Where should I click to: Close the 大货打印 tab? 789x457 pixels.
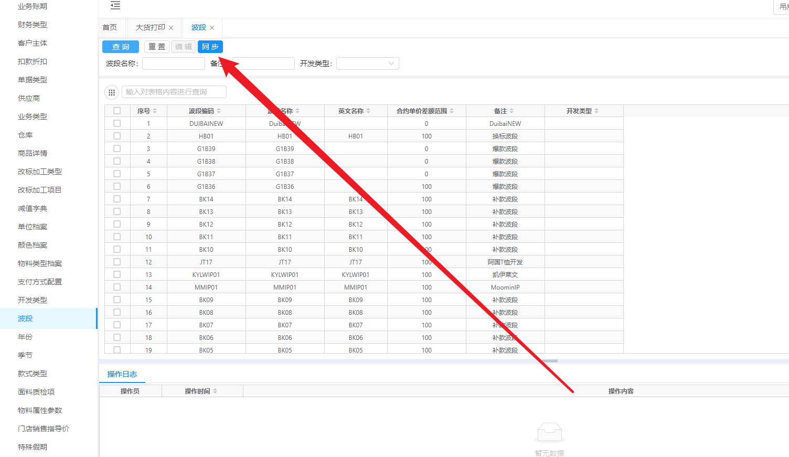pyautogui.click(x=171, y=28)
